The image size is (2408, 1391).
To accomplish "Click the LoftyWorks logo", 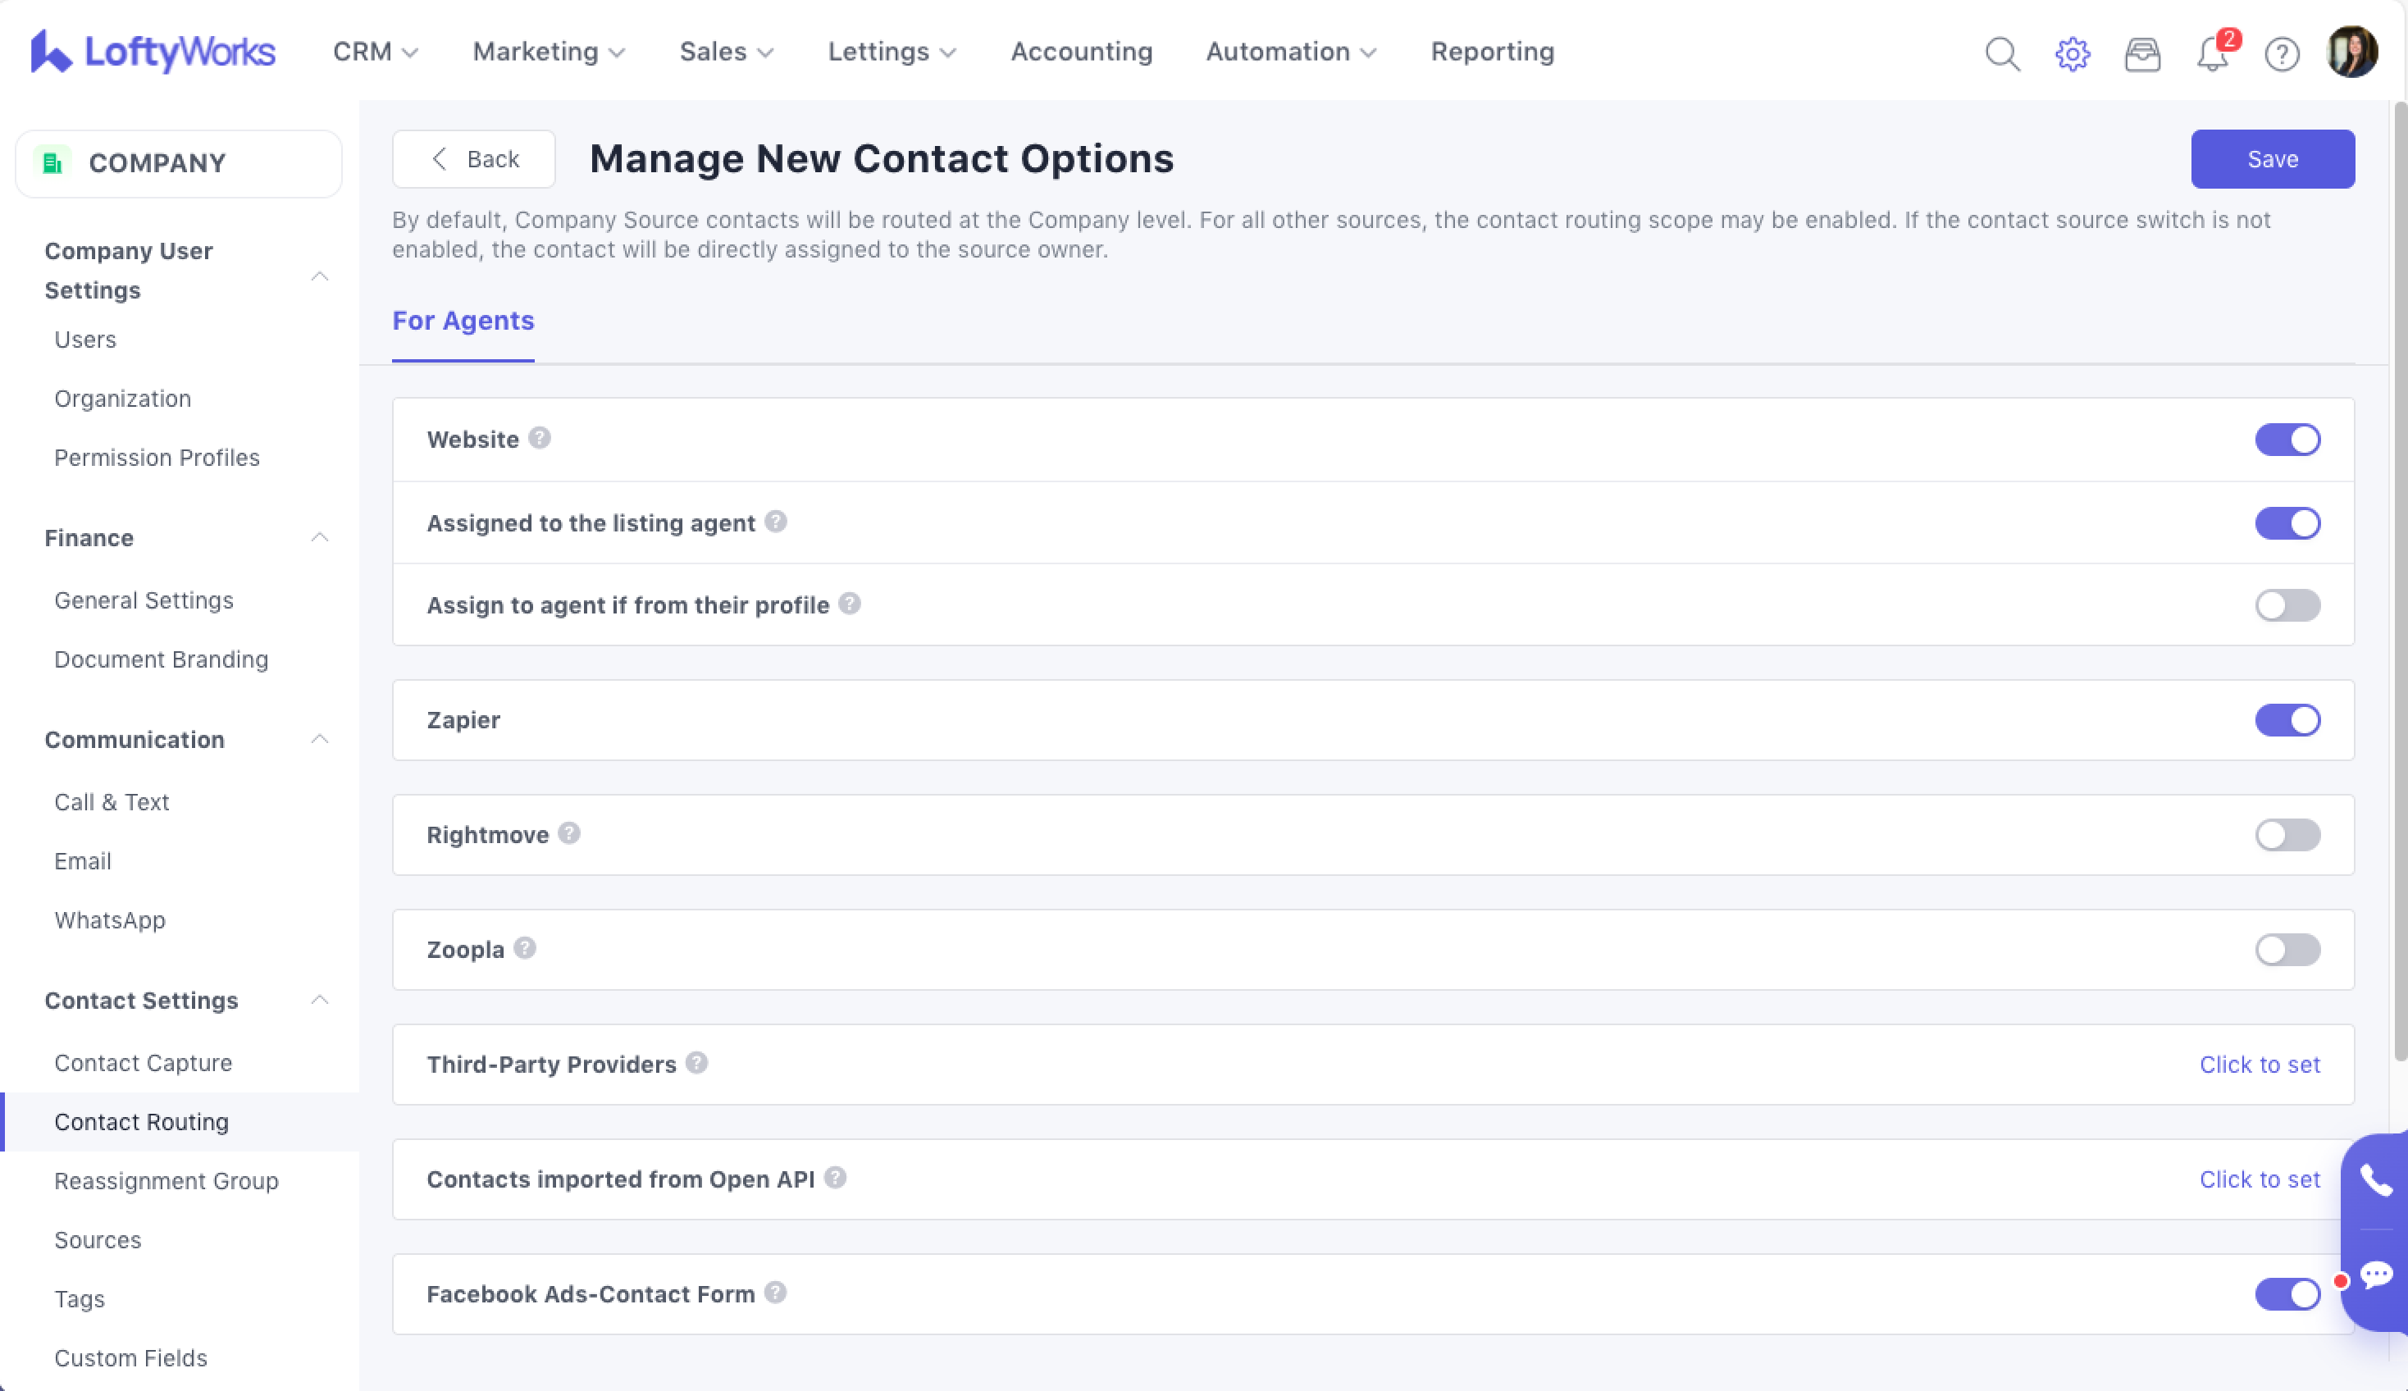I will [x=153, y=52].
